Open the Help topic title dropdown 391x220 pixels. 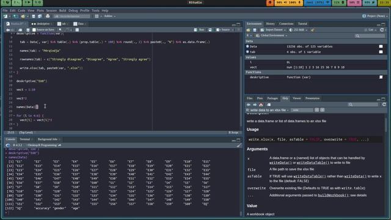point(268,110)
